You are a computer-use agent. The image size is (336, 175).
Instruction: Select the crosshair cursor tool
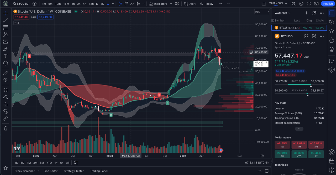coord(6,13)
